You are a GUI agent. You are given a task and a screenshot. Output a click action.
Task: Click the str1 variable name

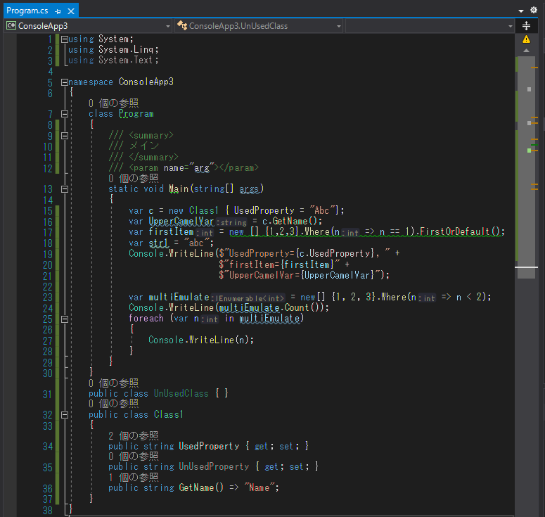coord(158,243)
